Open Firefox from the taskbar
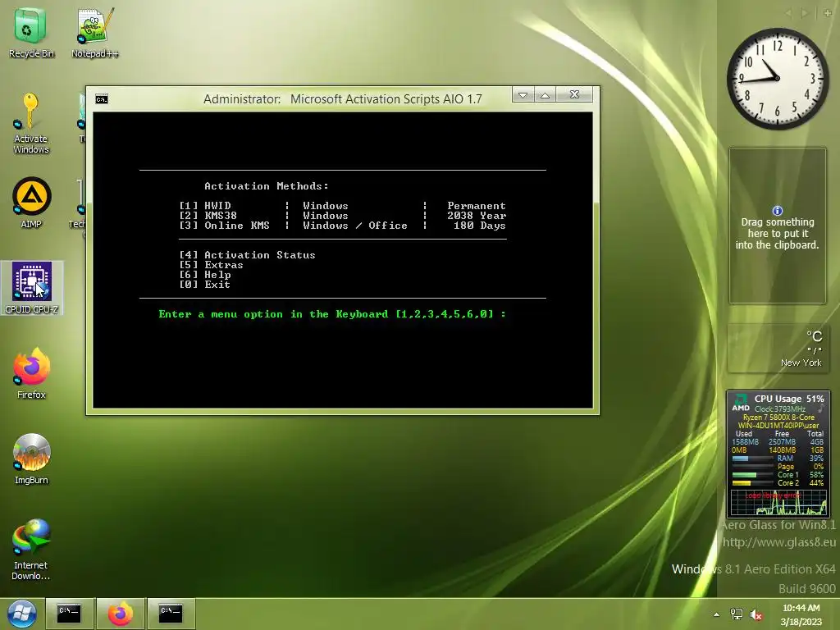Image resolution: width=840 pixels, height=630 pixels. pos(121,614)
